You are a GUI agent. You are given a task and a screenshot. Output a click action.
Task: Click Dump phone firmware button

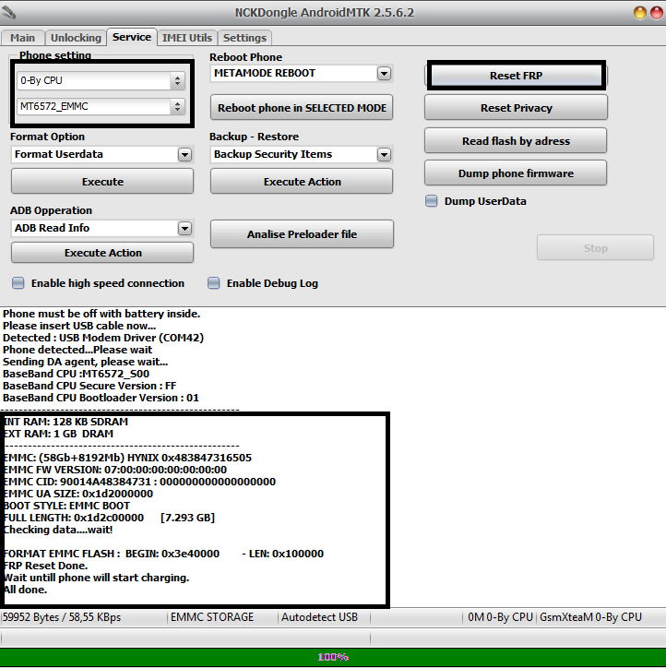(516, 173)
